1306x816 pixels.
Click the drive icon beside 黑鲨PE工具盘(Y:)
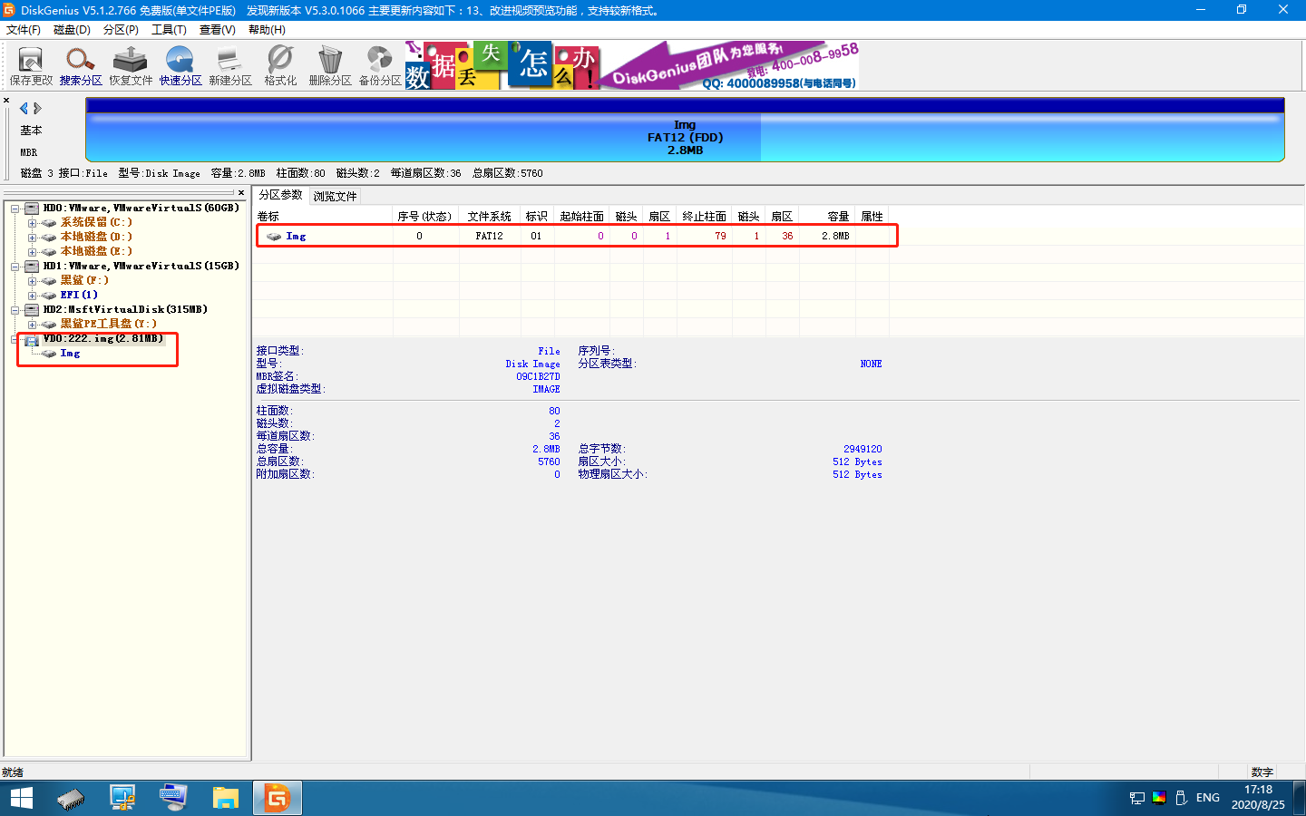coord(49,324)
